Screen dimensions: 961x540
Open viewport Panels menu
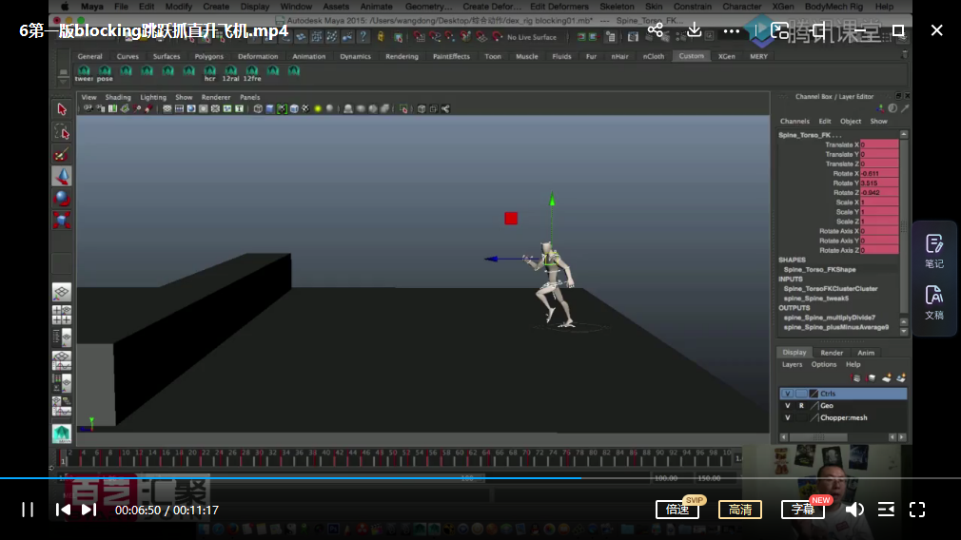click(249, 97)
